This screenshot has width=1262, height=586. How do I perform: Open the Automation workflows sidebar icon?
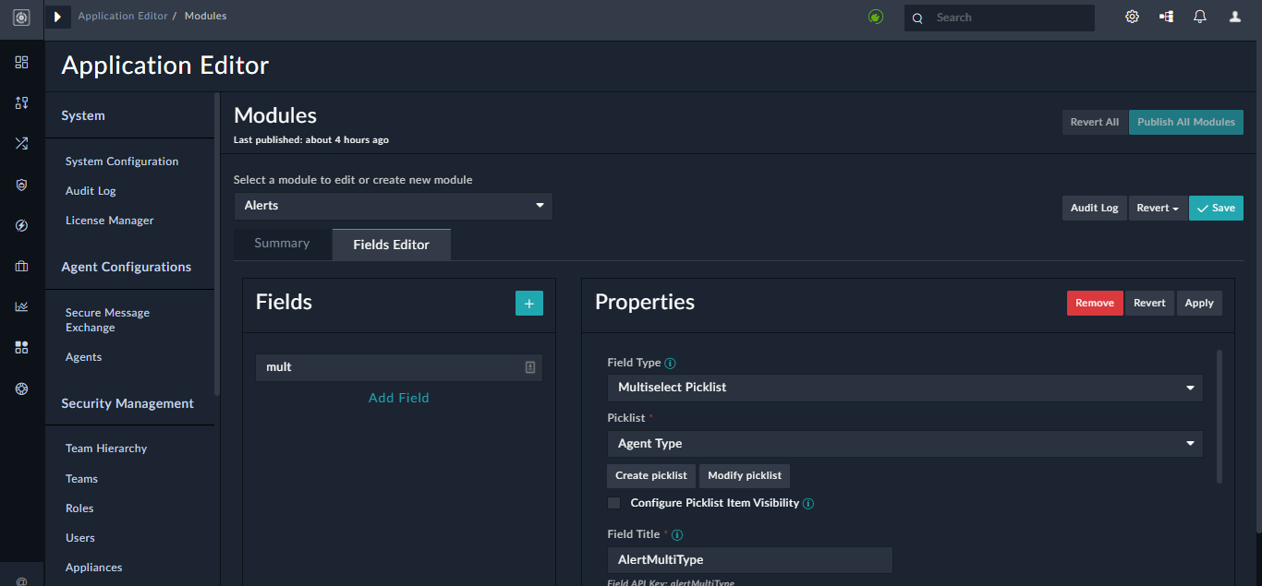coord(21,143)
